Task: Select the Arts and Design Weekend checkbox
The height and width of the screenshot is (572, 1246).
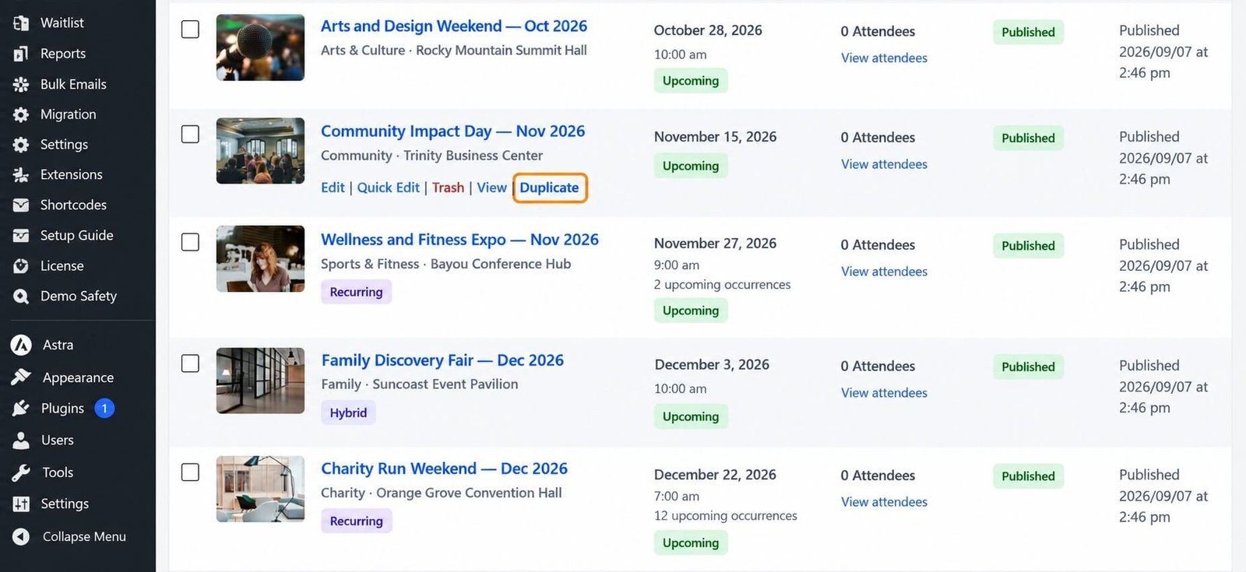Action: click(x=190, y=29)
